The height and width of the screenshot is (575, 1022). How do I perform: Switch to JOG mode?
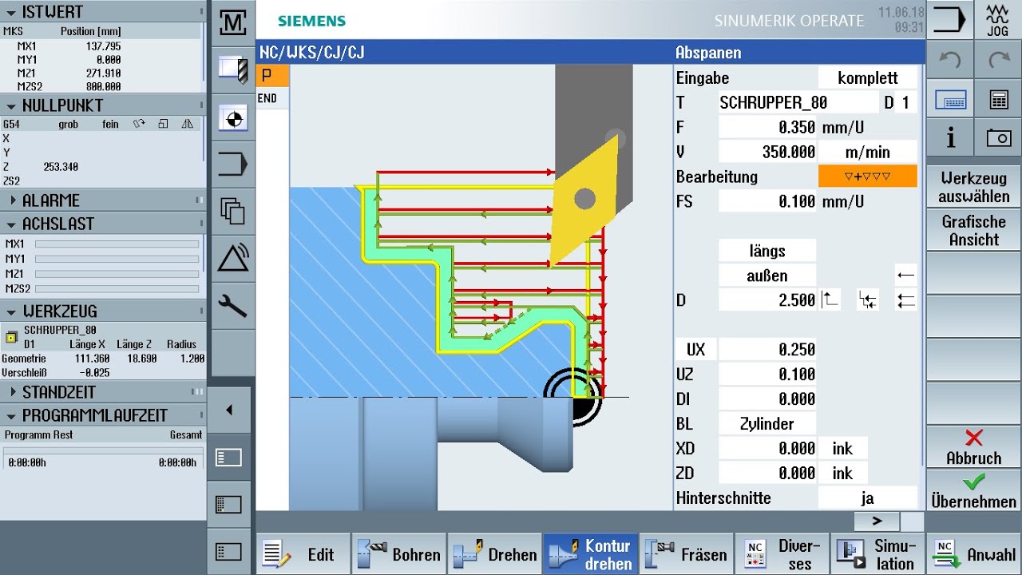[x=998, y=19]
